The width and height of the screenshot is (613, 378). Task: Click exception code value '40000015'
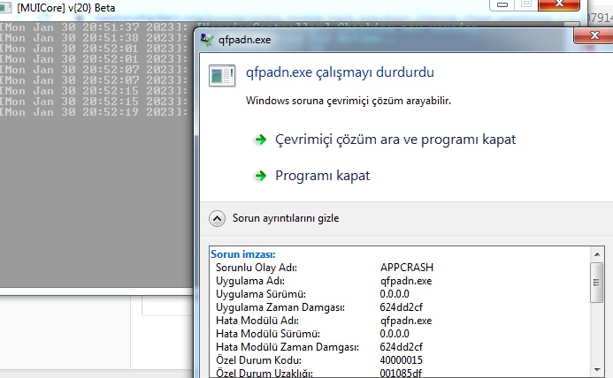click(x=401, y=360)
